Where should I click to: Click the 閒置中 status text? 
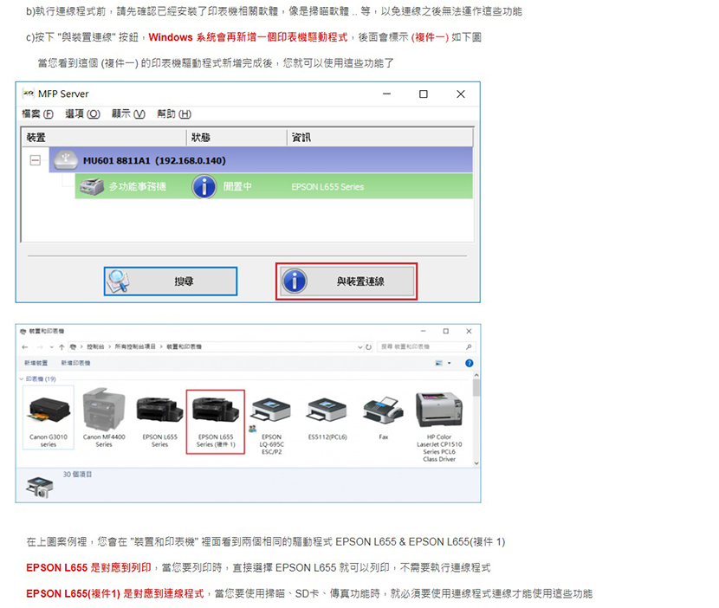(237, 186)
